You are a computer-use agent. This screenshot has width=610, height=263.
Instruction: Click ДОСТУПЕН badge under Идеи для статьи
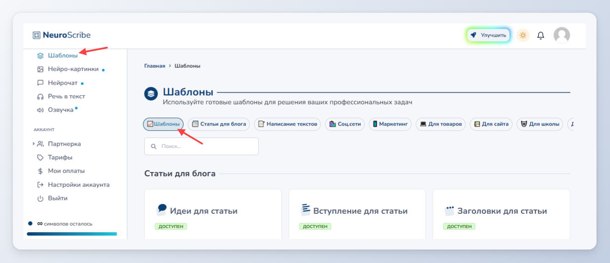pos(171,226)
